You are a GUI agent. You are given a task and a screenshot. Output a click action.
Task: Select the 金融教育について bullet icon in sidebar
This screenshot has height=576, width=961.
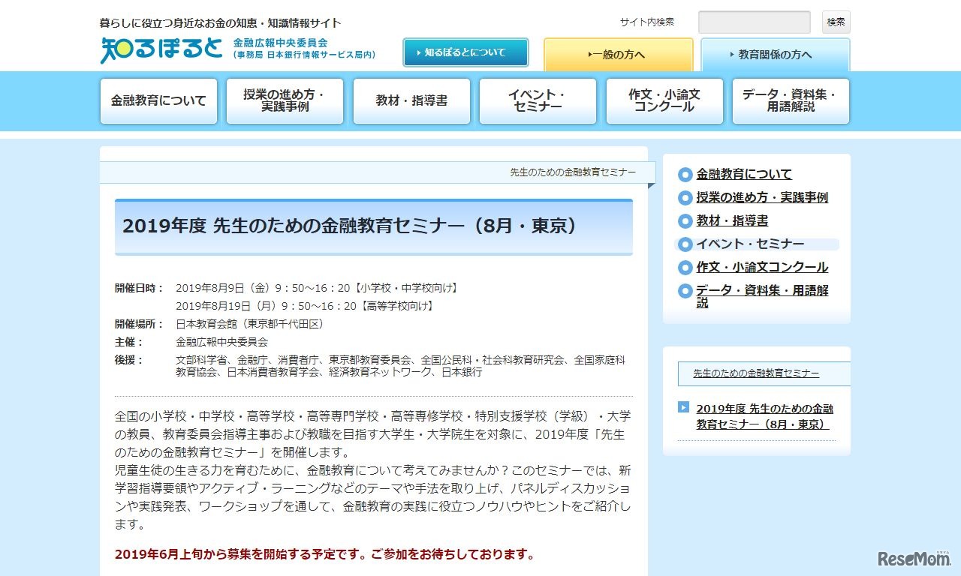685,174
